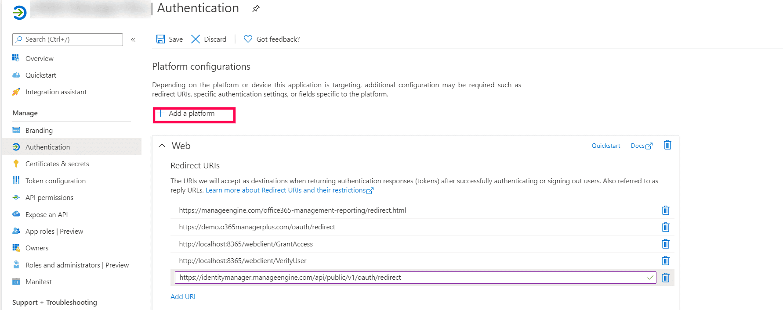Open the Manifest menu item
The height and width of the screenshot is (310, 783).
(x=39, y=282)
